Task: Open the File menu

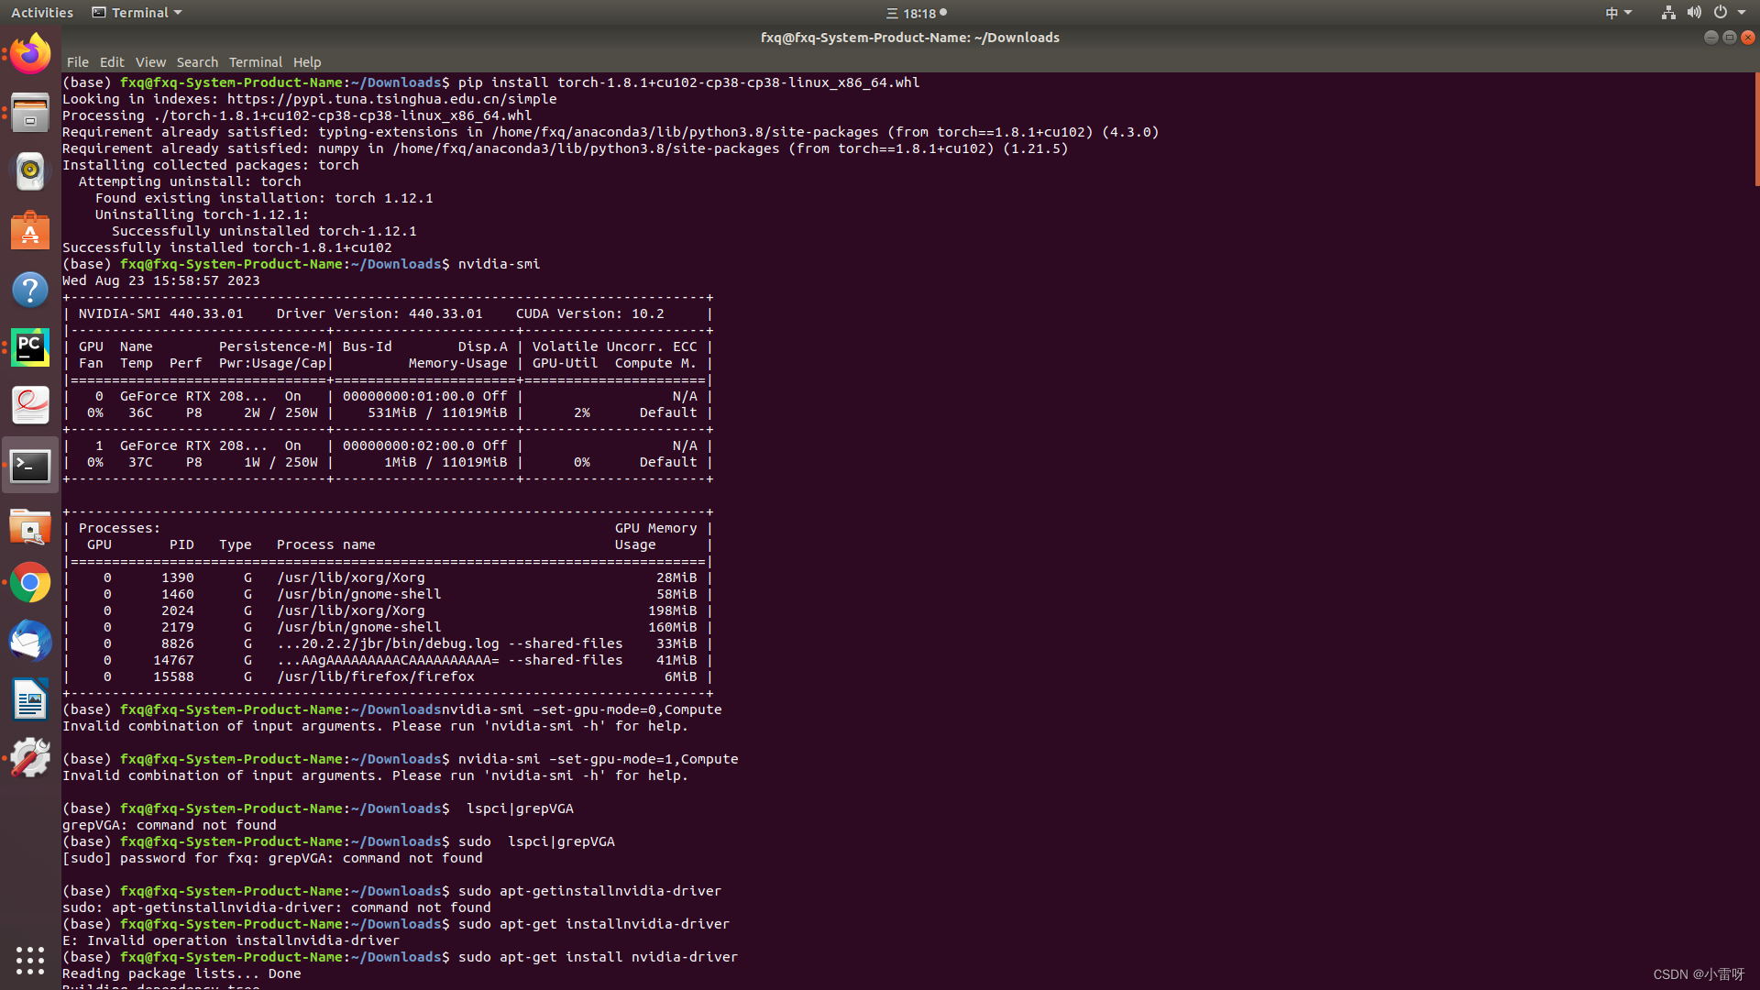Action: point(77,62)
